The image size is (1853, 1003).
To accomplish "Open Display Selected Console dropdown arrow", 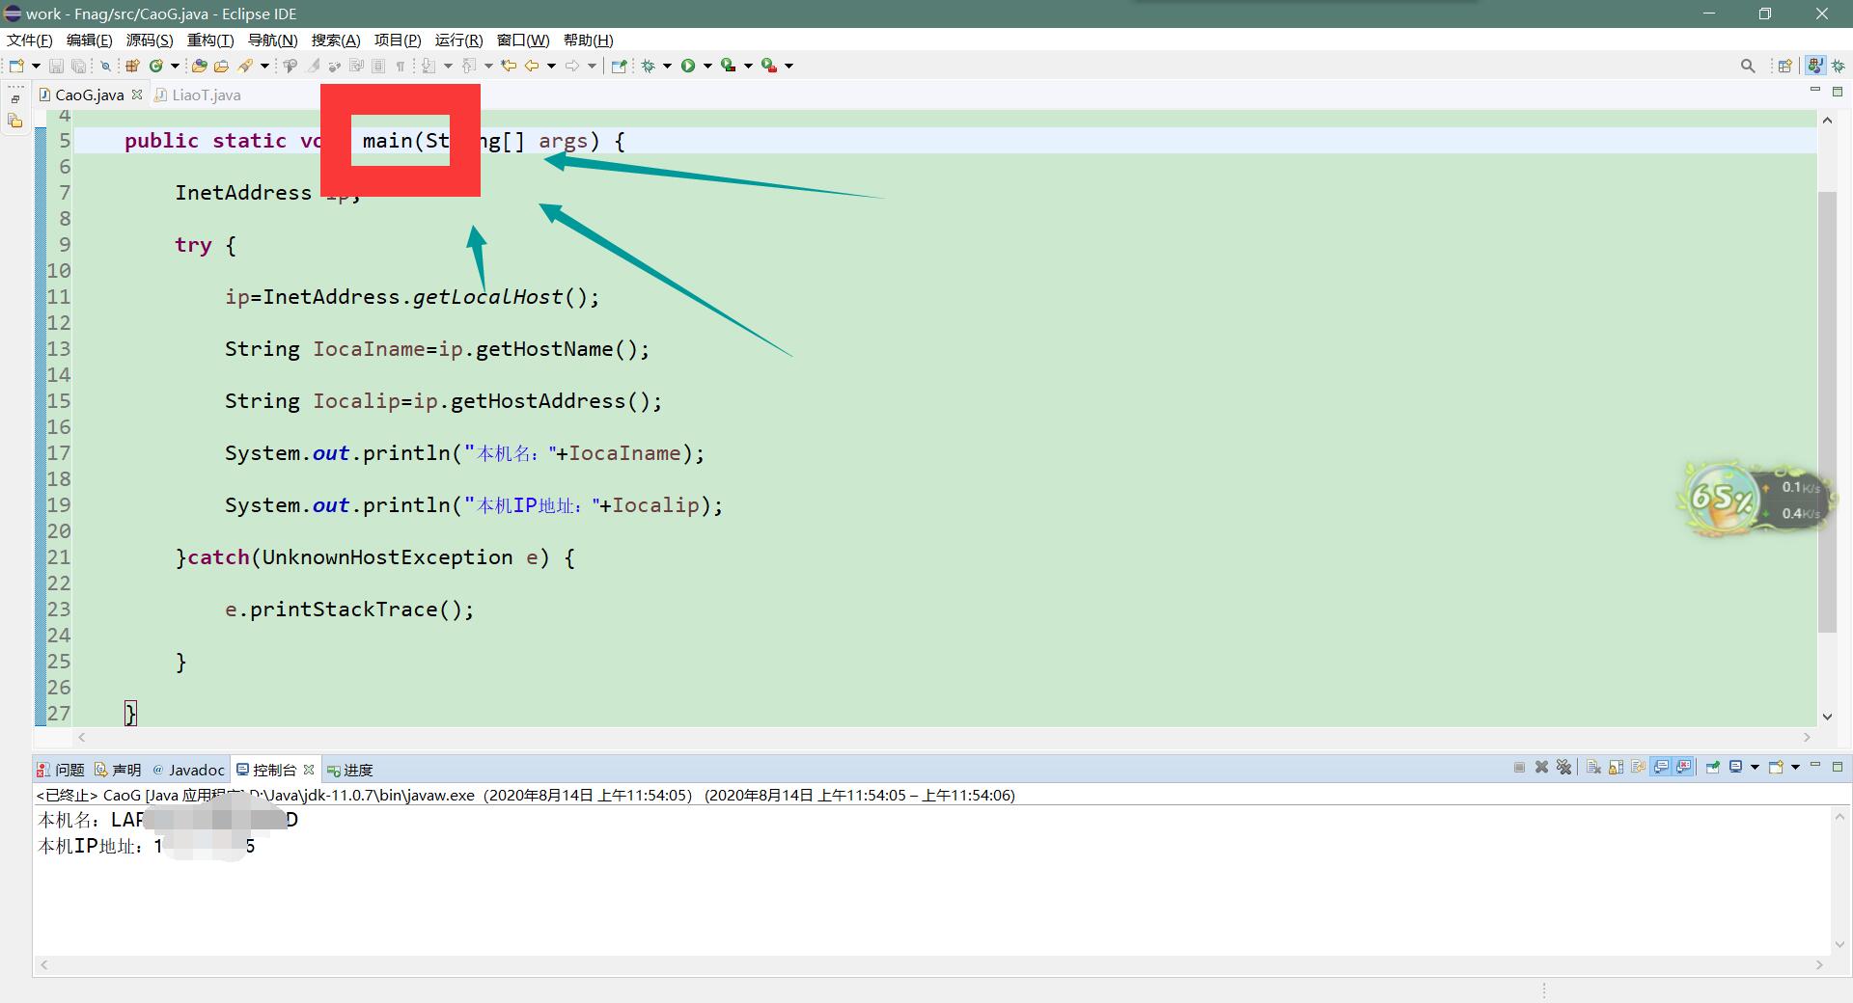I will point(1755,767).
